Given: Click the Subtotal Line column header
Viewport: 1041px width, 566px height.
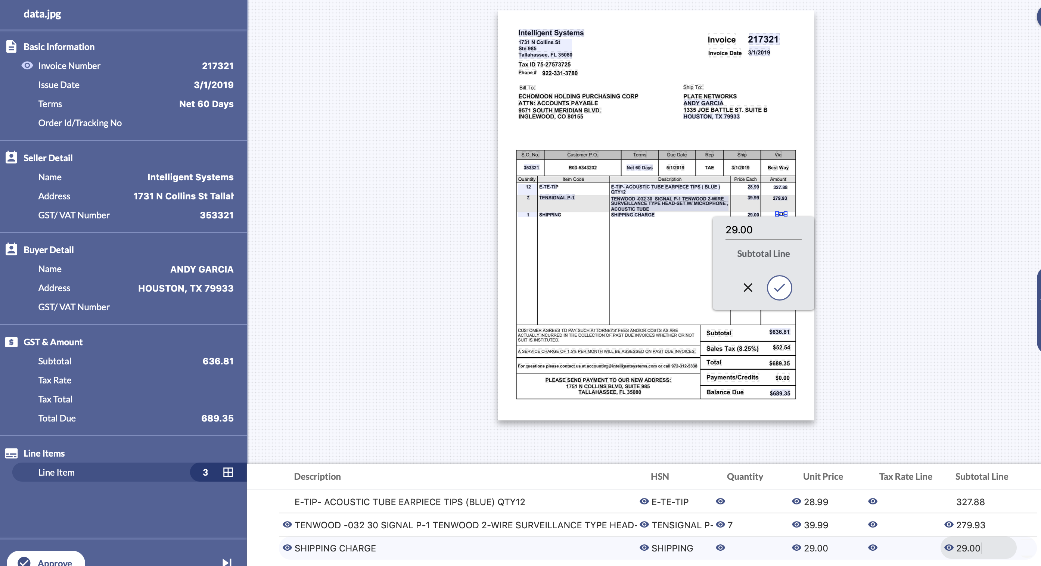Looking at the screenshot, I should (982, 476).
